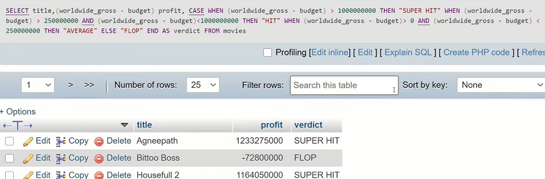545x179 pixels.
Task: Open the Explain SQL link
Action: (x=408, y=52)
